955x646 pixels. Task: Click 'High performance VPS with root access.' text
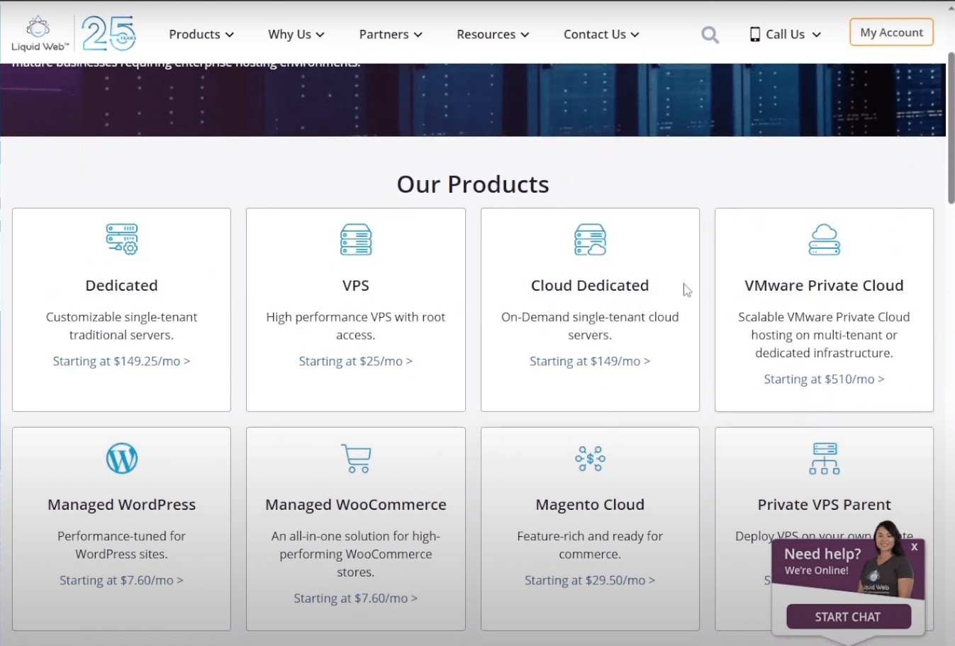356,325
